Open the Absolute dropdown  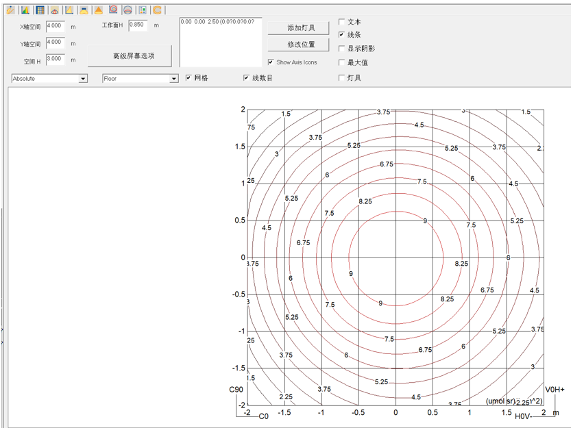[x=50, y=79]
